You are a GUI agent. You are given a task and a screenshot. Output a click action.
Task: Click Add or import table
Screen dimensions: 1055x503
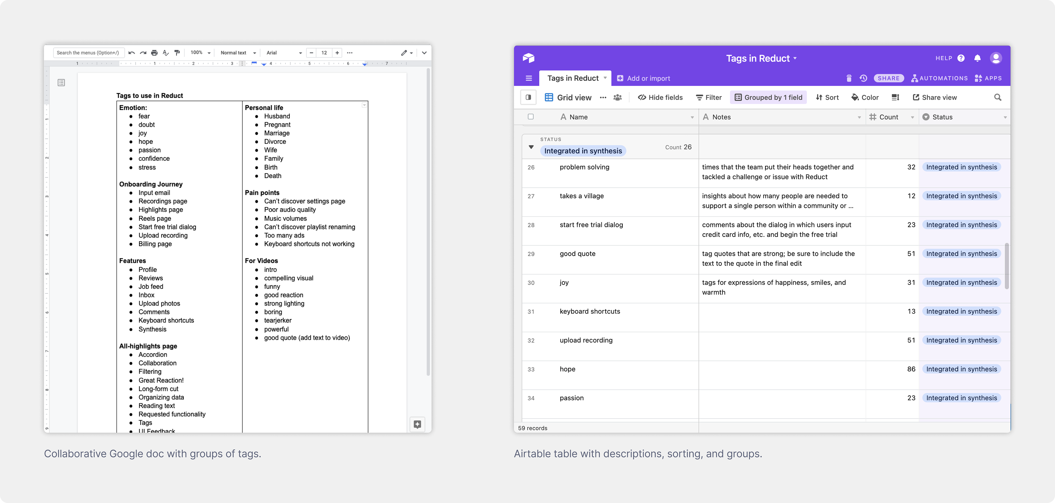tap(643, 78)
